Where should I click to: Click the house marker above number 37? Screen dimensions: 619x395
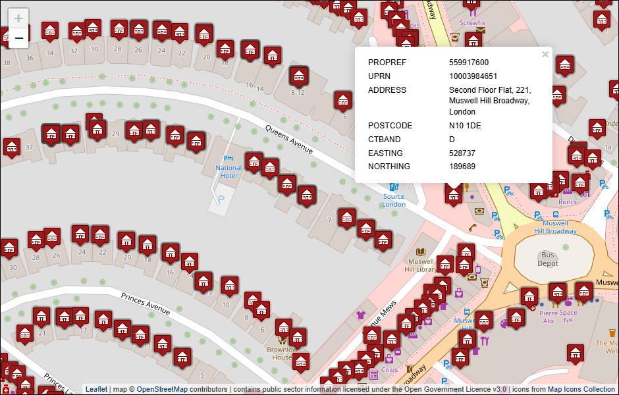coord(12,146)
